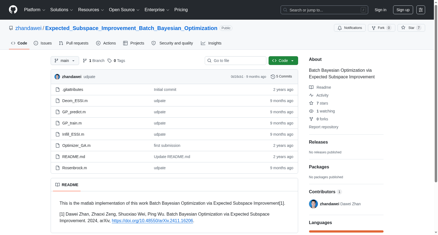Image resolution: width=438 pixels, height=235 pixels.
Task: Expand the Resources menu
Action: pos(91,10)
